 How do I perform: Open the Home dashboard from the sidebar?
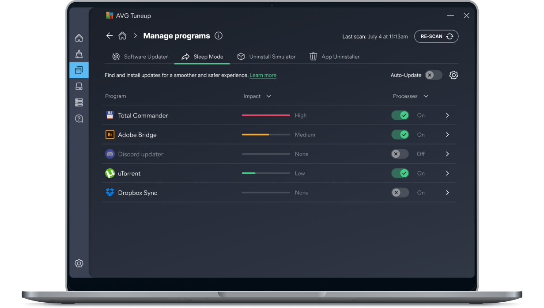point(79,38)
